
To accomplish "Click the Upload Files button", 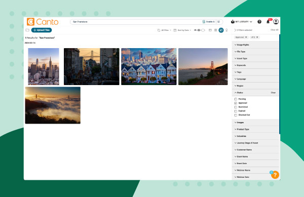I will pos(42,30).
